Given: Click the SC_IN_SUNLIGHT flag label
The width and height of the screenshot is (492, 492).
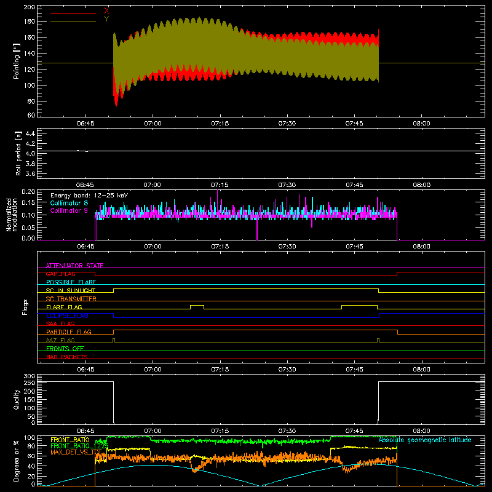Looking at the screenshot, I should tap(71, 290).
